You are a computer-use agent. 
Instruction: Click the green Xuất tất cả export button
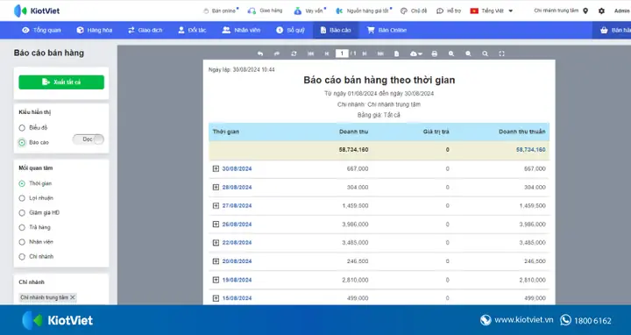61,82
